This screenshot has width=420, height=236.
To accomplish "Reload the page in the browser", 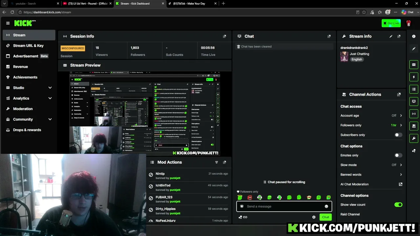I will 12,12.
